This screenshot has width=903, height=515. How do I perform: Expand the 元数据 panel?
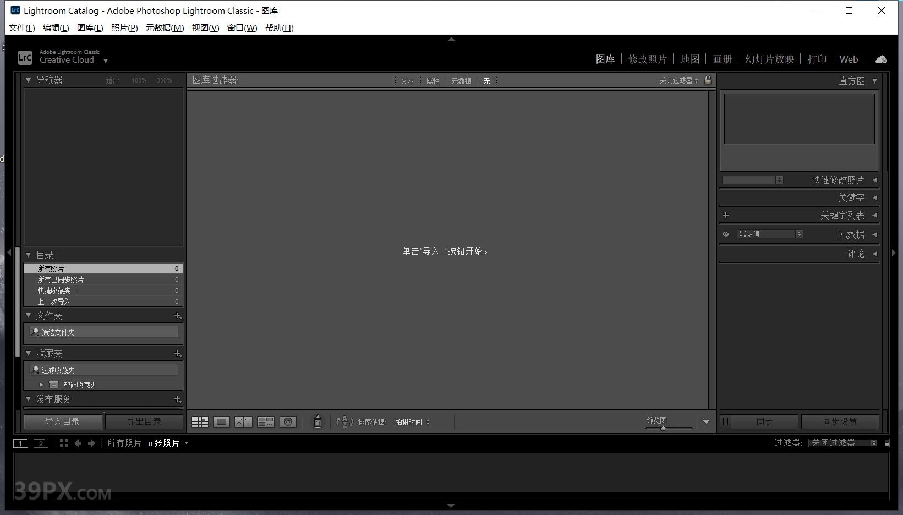(874, 234)
